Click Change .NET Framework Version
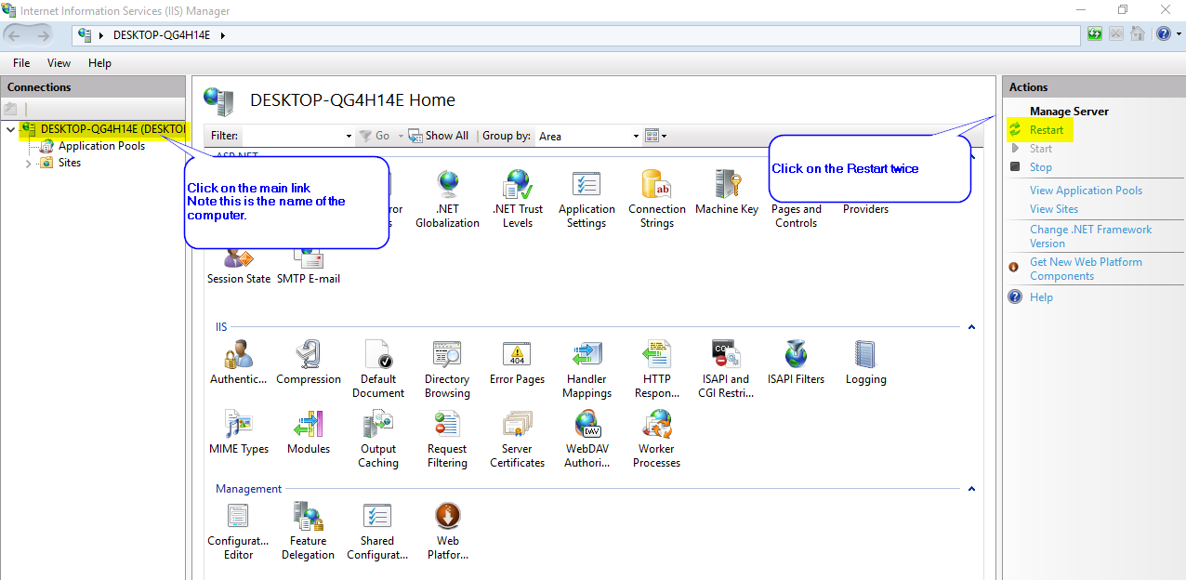 [1090, 236]
